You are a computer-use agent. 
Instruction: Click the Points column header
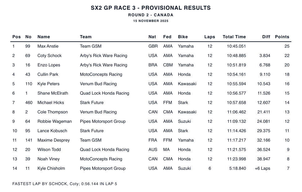[x=282, y=37]
